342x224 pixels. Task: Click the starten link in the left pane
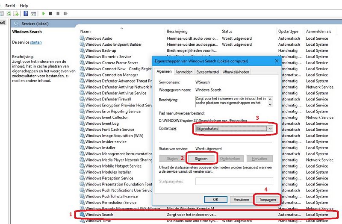pos(36,42)
